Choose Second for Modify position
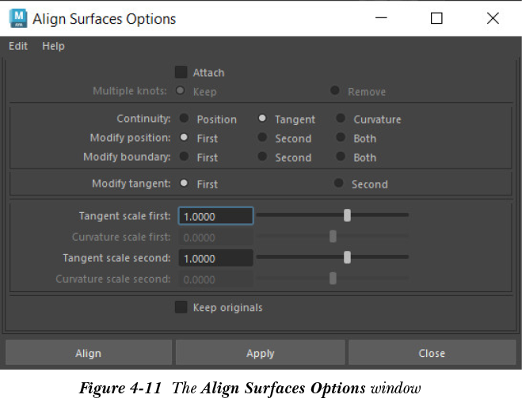The width and height of the screenshot is (522, 406). coord(262,138)
